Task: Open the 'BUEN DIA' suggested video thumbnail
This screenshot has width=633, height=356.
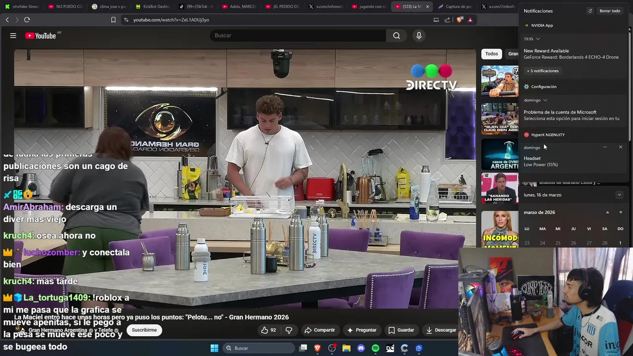Action: [499, 119]
